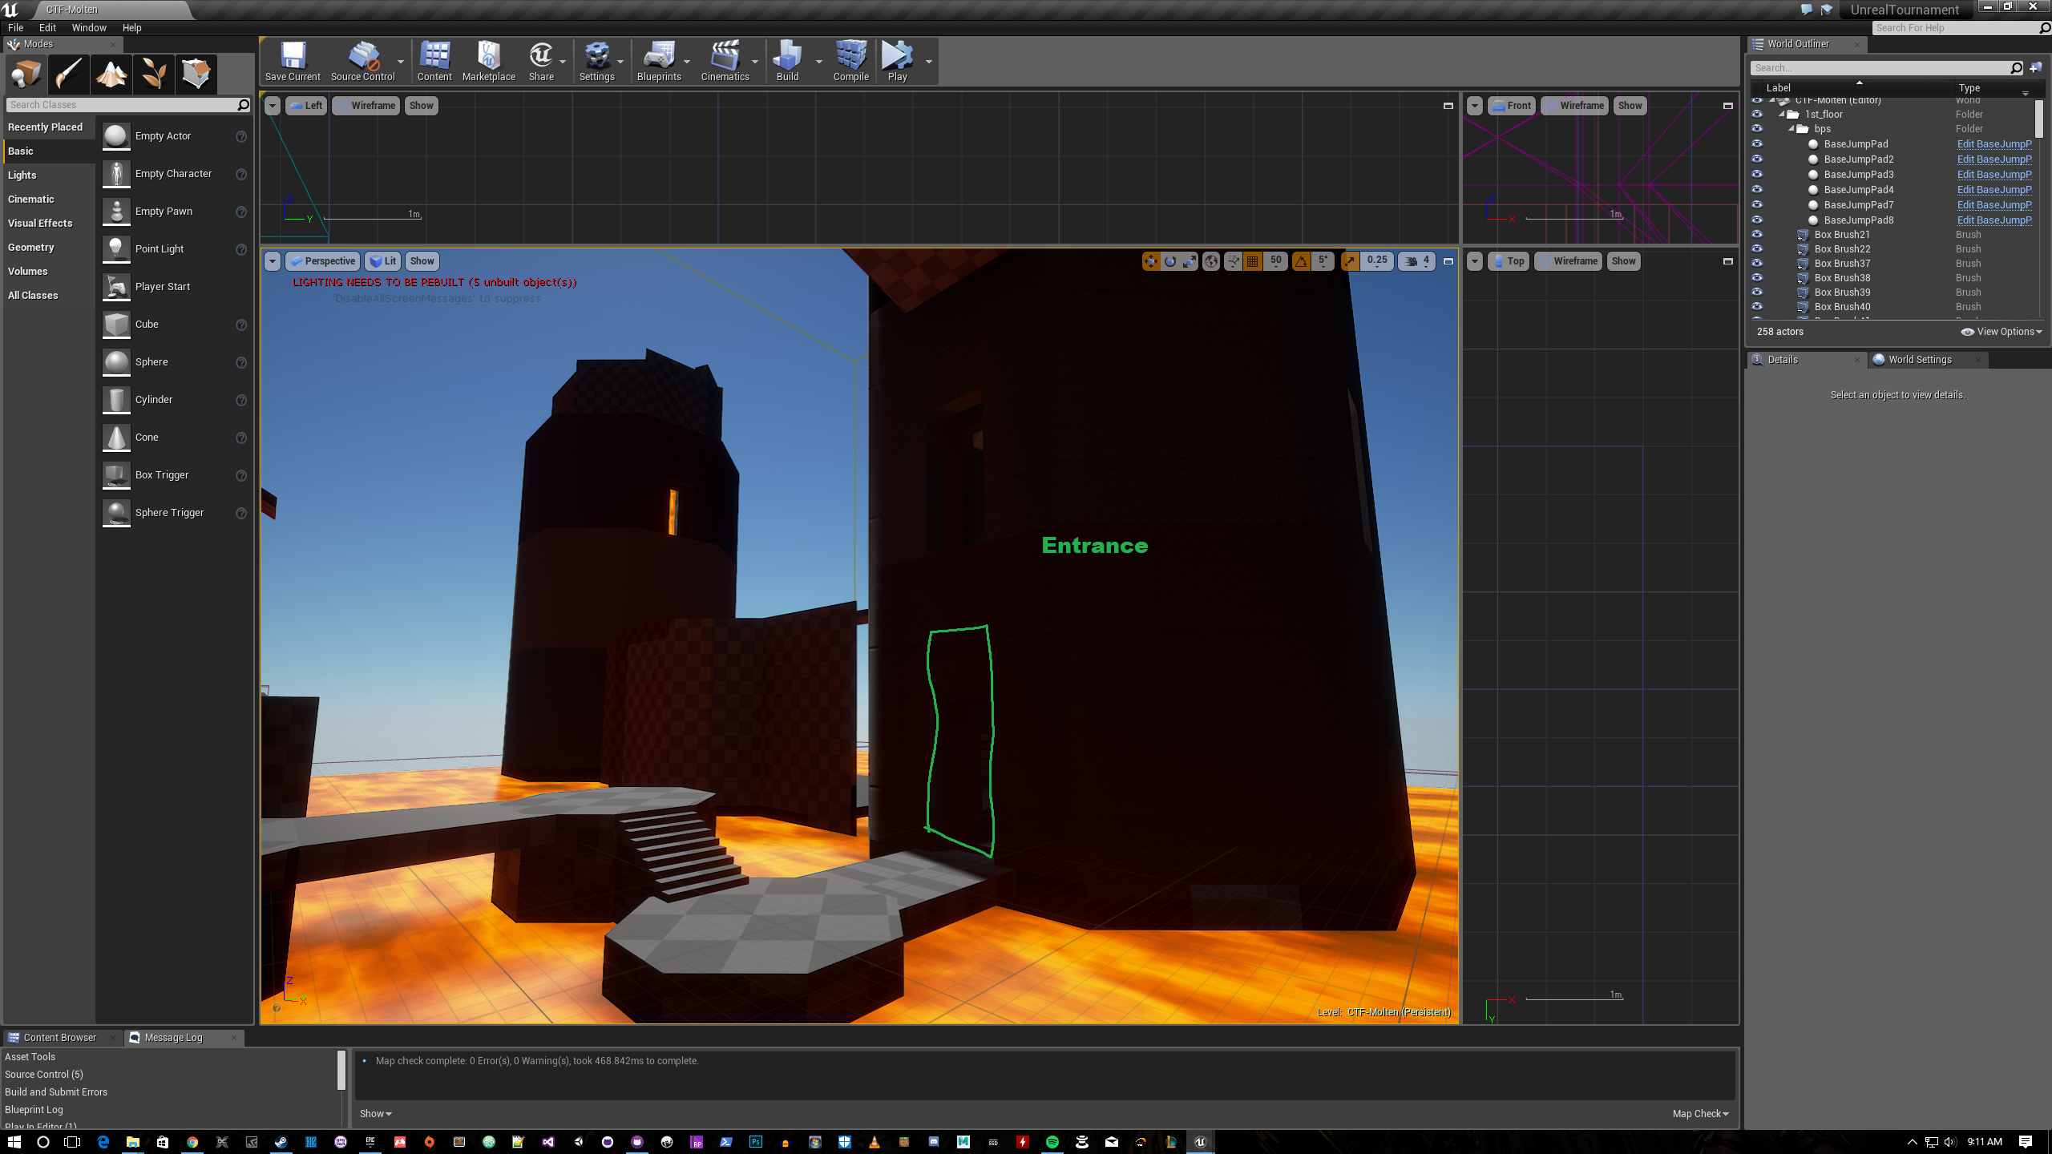Select Foliage mode icon
The image size is (2052, 1154).
click(x=154, y=74)
